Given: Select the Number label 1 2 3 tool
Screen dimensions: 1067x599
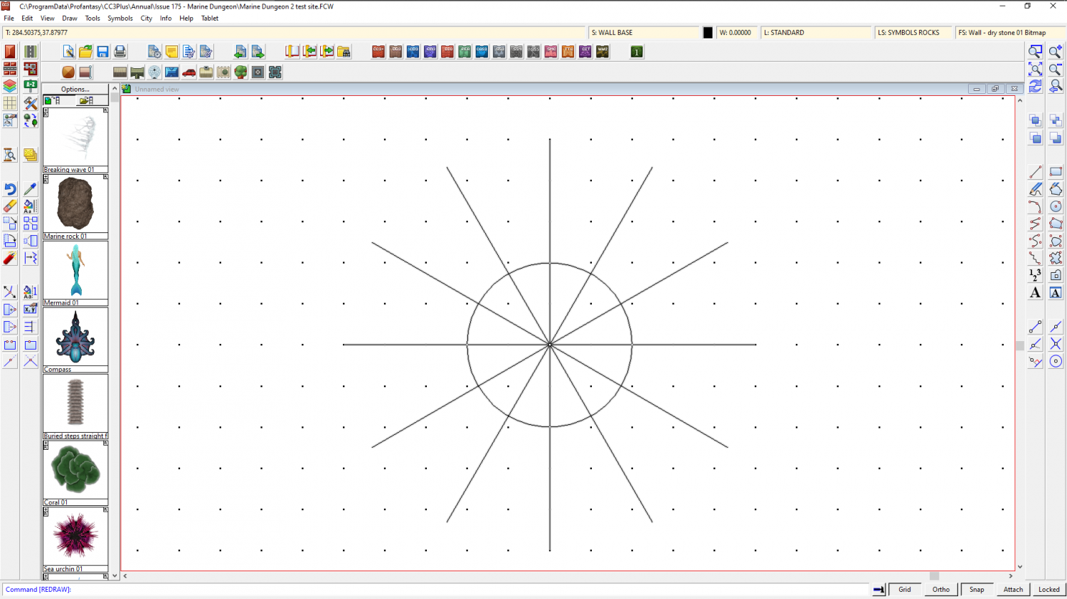Looking at the screenshot, I should click(1035, 275).
